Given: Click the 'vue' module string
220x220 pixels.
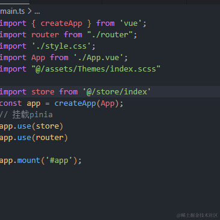Looking at the screenshot, I should pos(130,23).
